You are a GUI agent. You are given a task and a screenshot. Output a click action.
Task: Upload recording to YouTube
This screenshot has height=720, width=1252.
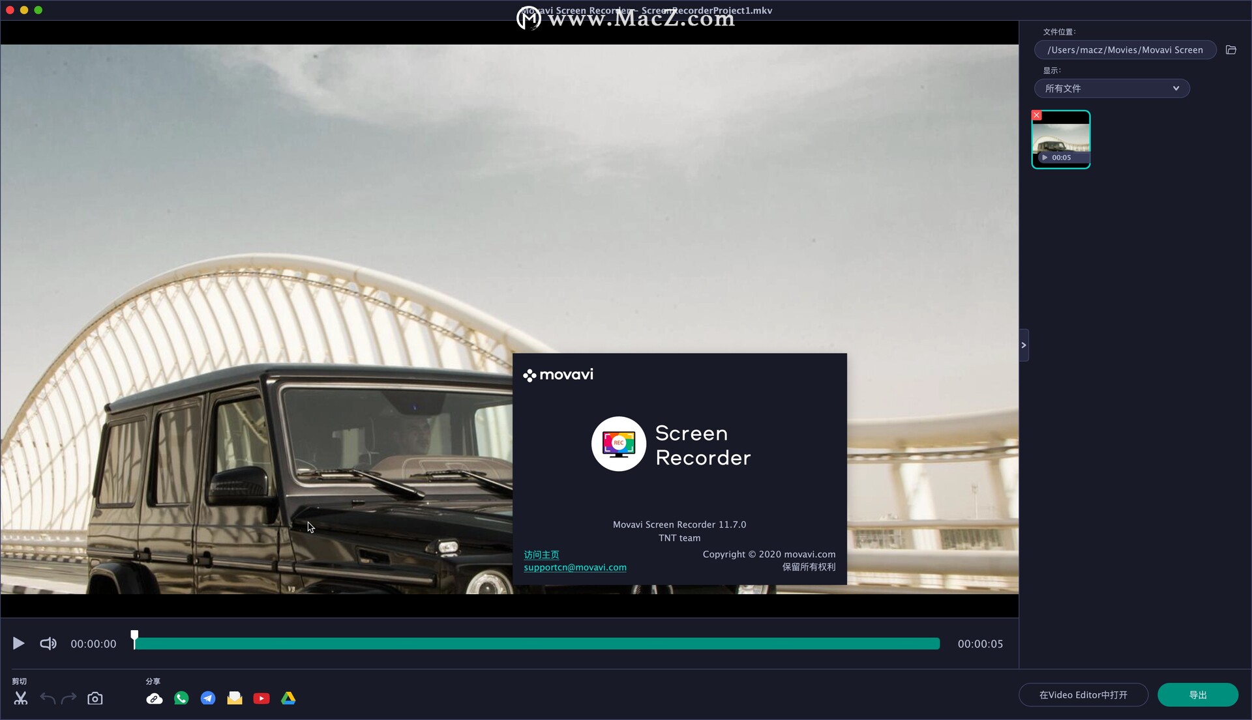(261, 698)
